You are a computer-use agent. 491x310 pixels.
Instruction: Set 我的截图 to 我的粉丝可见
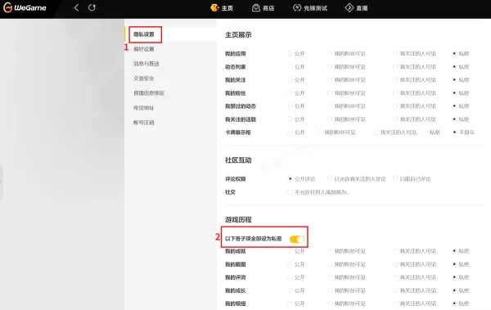click(x=330, y=264)
